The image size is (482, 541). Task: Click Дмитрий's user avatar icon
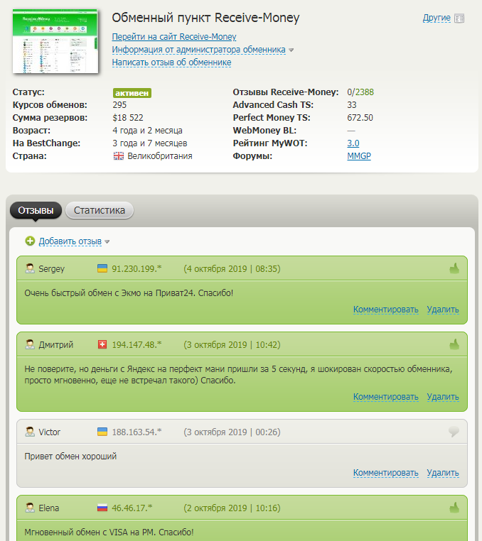[x=30, y=344]
